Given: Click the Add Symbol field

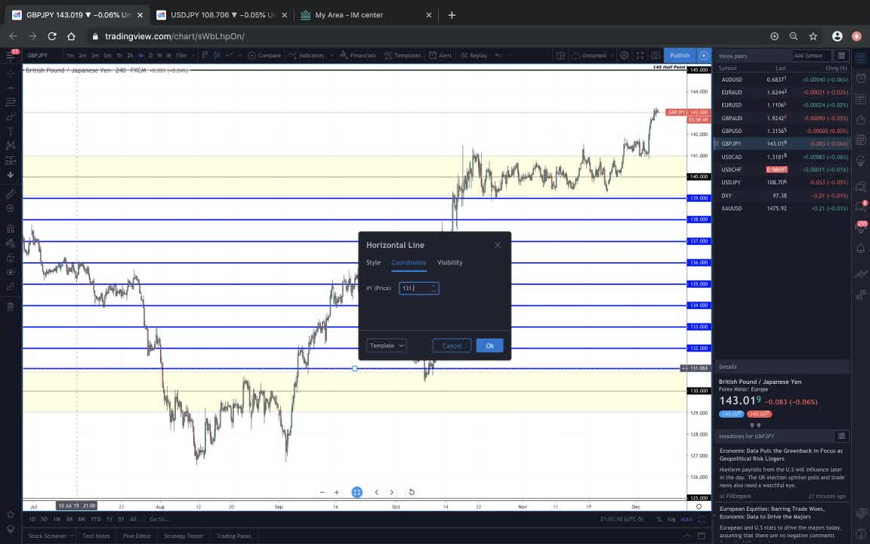Looking at the screenshot, I should coord(811,55).
